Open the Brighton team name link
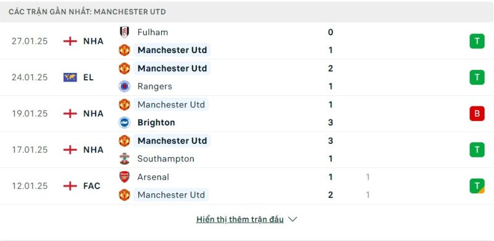The image size is (494, 241). pyautogui.click(x=156, y=122)
